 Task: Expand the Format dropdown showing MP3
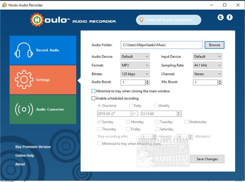[135, 65]
